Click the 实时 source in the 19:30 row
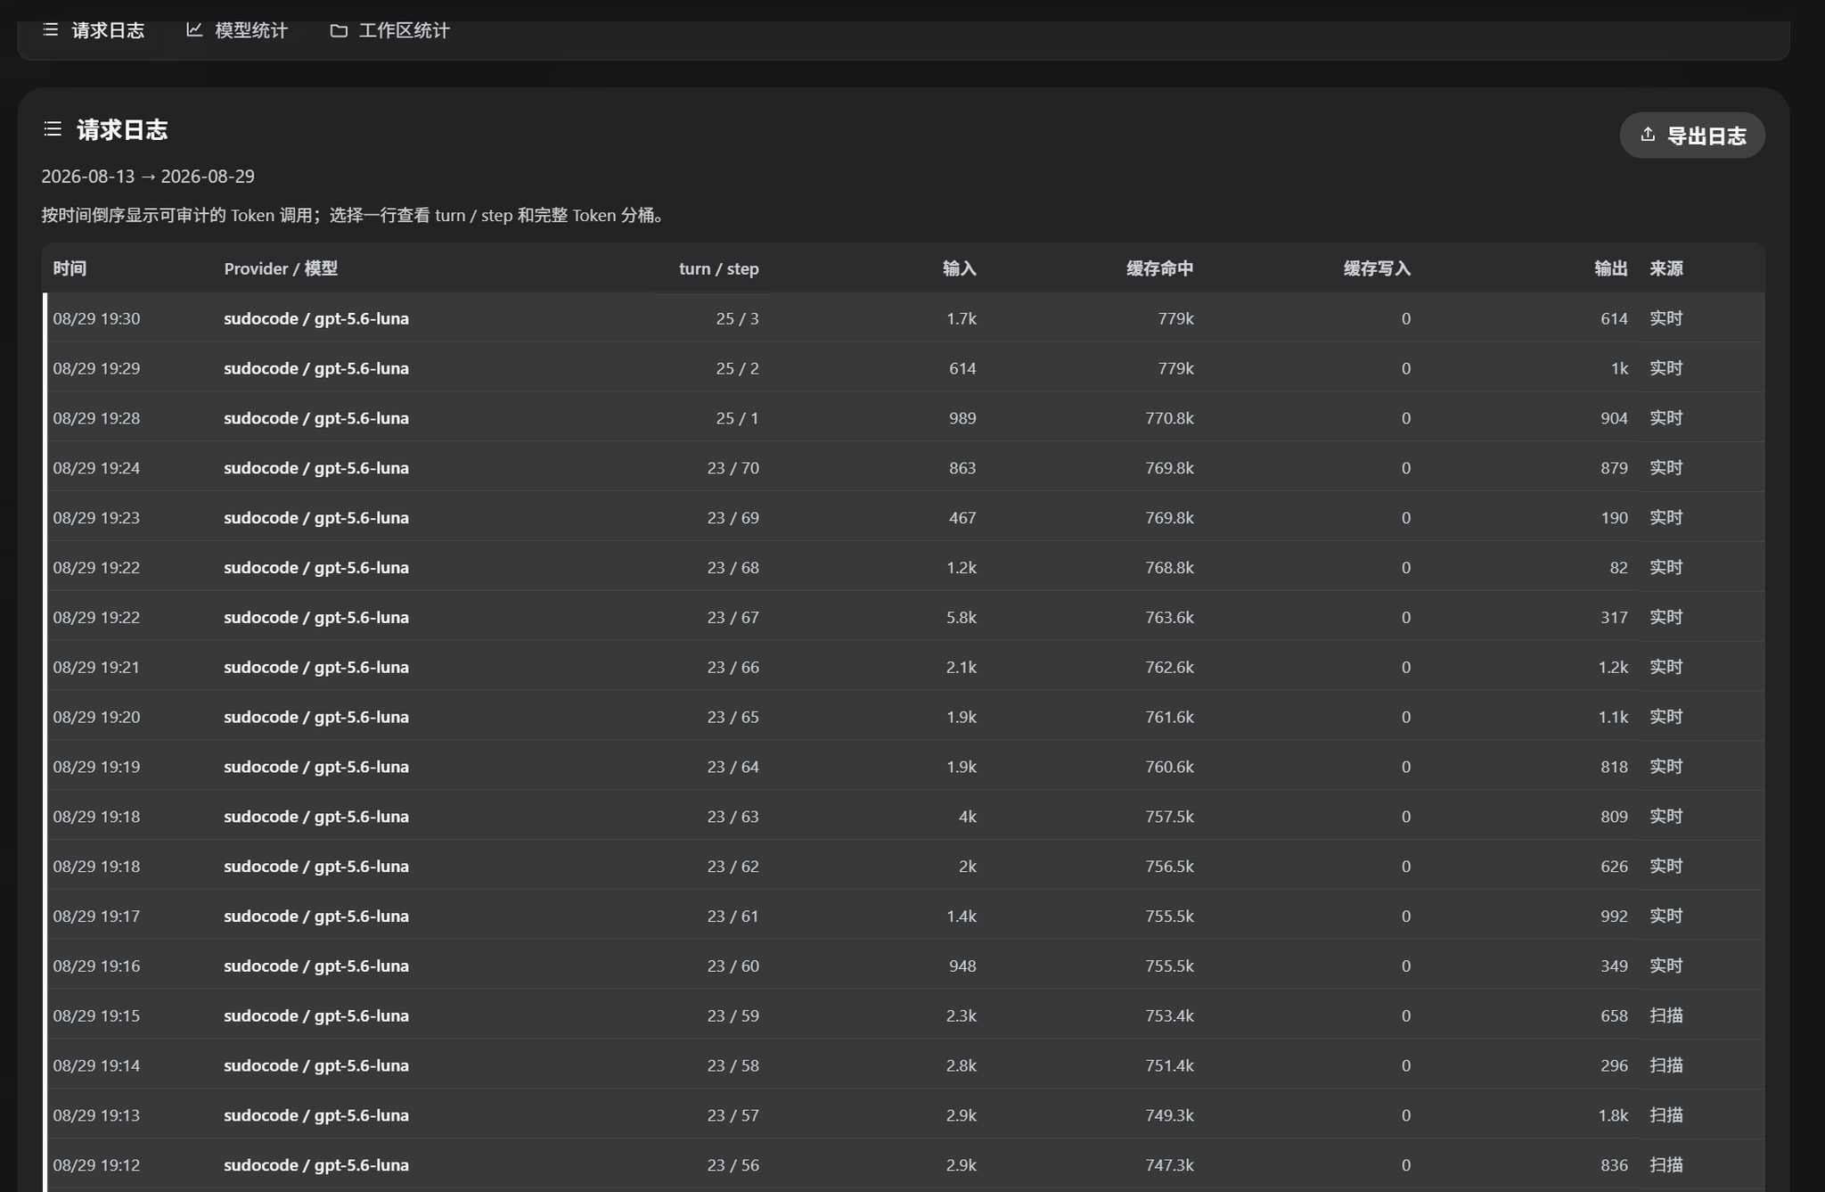 coord(1665,318)
